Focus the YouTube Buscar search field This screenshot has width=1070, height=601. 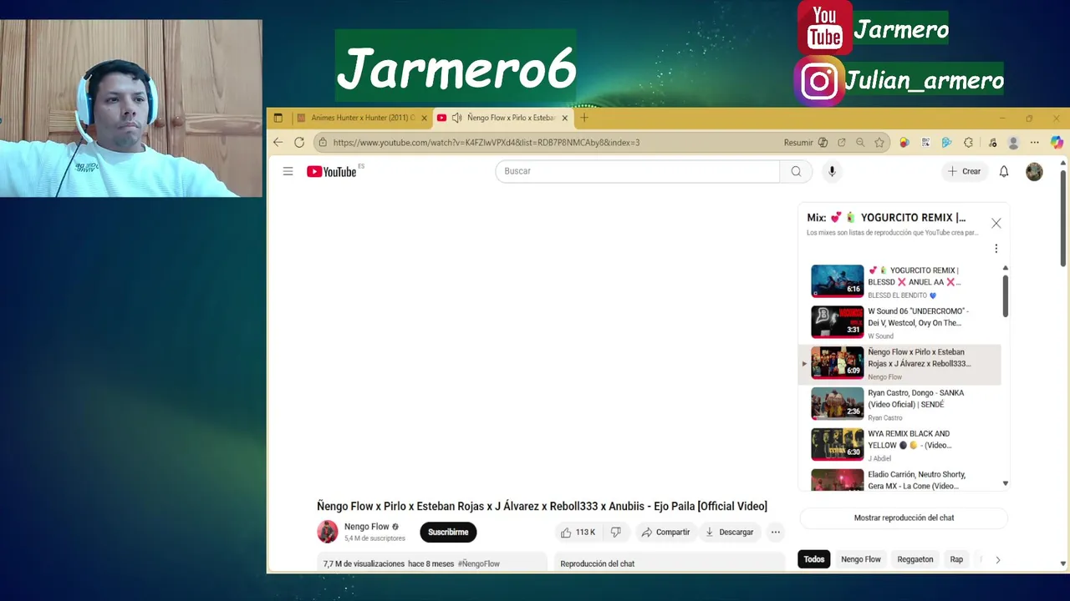coord(637,171)
